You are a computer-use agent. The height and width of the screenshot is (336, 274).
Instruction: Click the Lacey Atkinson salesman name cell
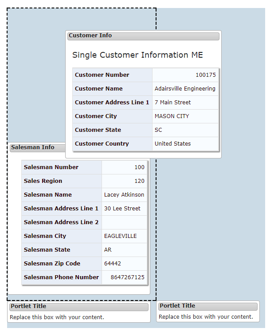pos(125,194)
